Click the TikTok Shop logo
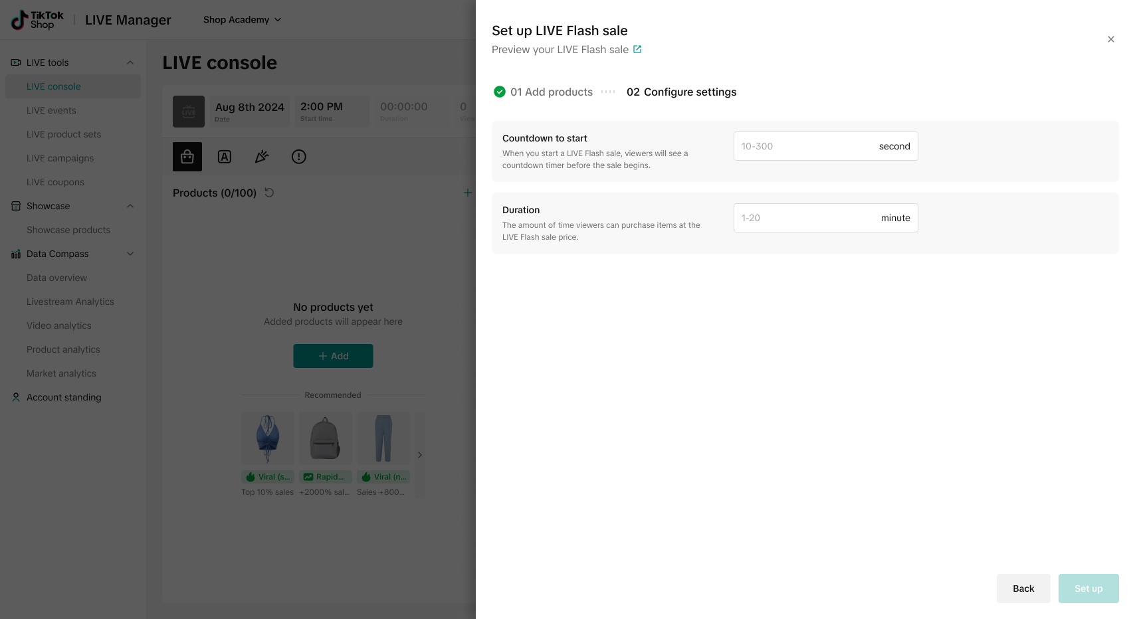Screen dimensions: 1135x619 [x=37, y=20]
